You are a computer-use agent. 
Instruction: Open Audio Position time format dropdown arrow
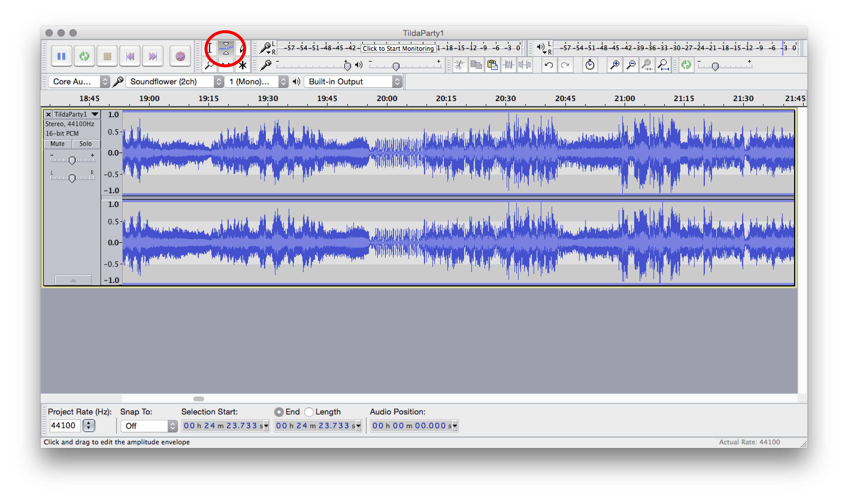455,426
